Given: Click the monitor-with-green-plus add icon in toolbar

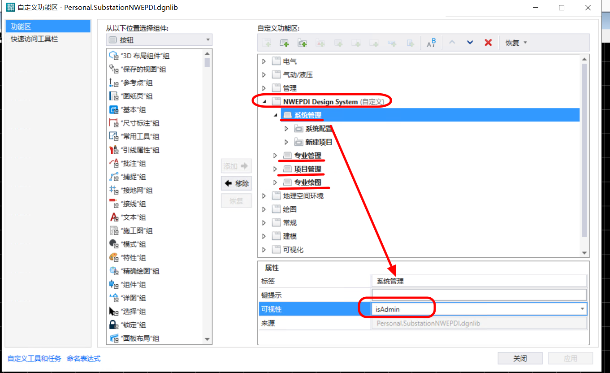Looking at the screenshot, I should click(284, 43).
